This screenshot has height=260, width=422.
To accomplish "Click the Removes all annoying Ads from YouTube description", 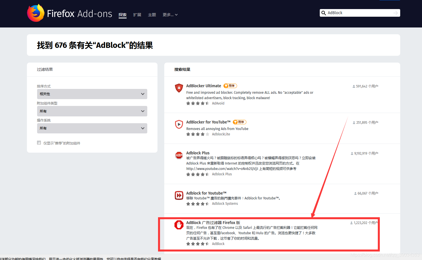I will (x=217, y=129).
